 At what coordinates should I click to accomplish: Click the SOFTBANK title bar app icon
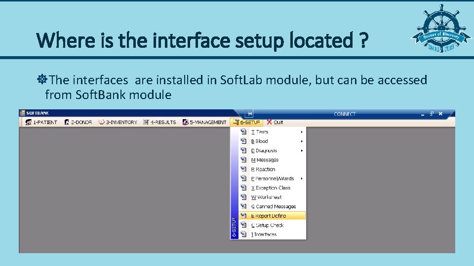point(22,113)
